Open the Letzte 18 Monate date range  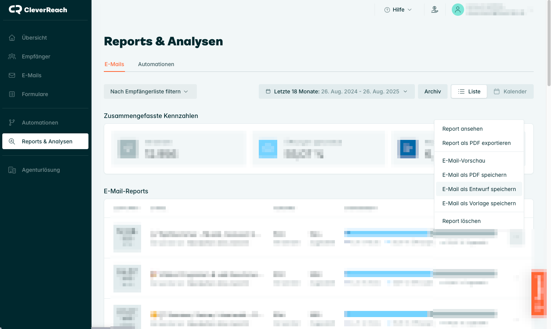(336, 91)
